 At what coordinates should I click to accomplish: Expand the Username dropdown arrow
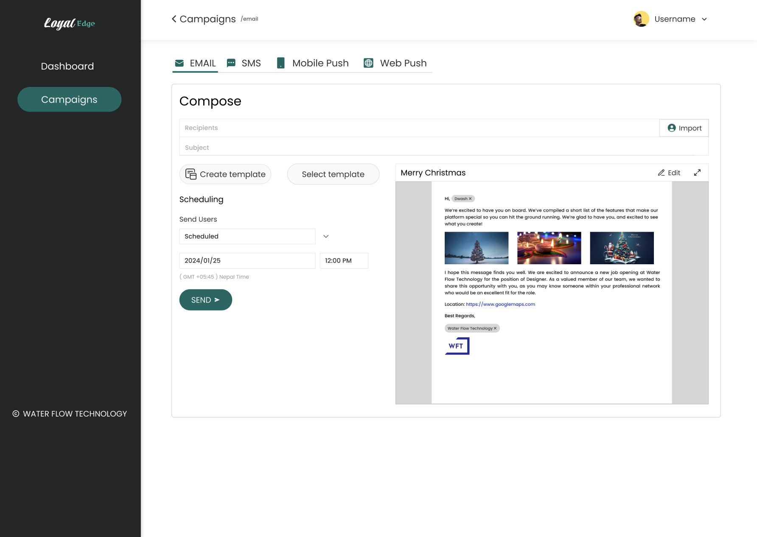click(704, 19)
